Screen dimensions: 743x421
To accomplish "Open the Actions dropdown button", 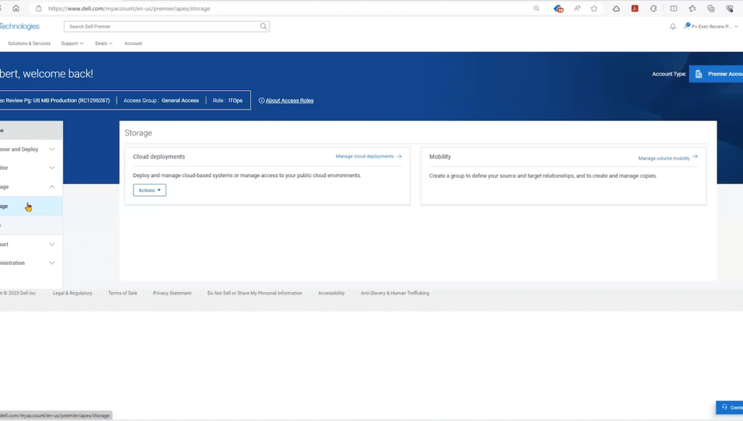I will [x=149, y=190].
